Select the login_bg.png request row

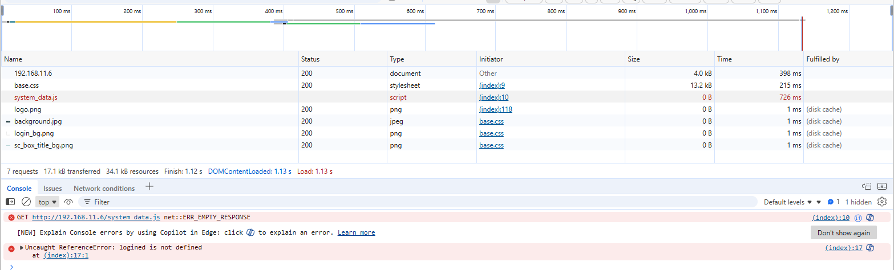(447, 133)
